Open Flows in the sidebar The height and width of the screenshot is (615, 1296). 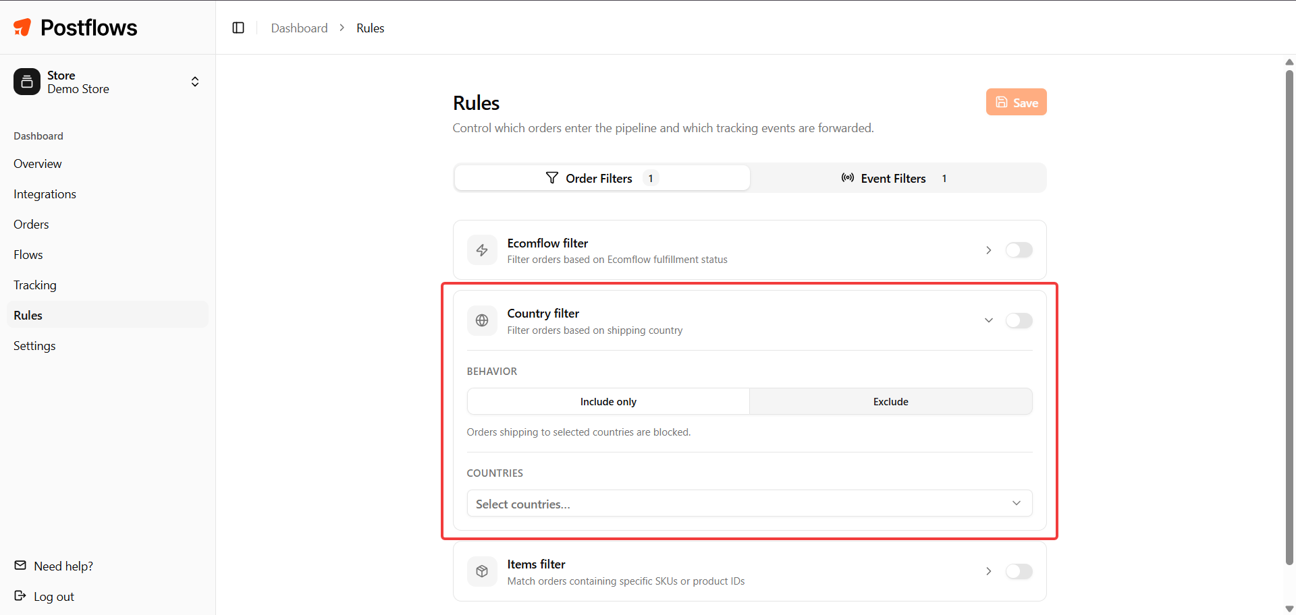107,255
